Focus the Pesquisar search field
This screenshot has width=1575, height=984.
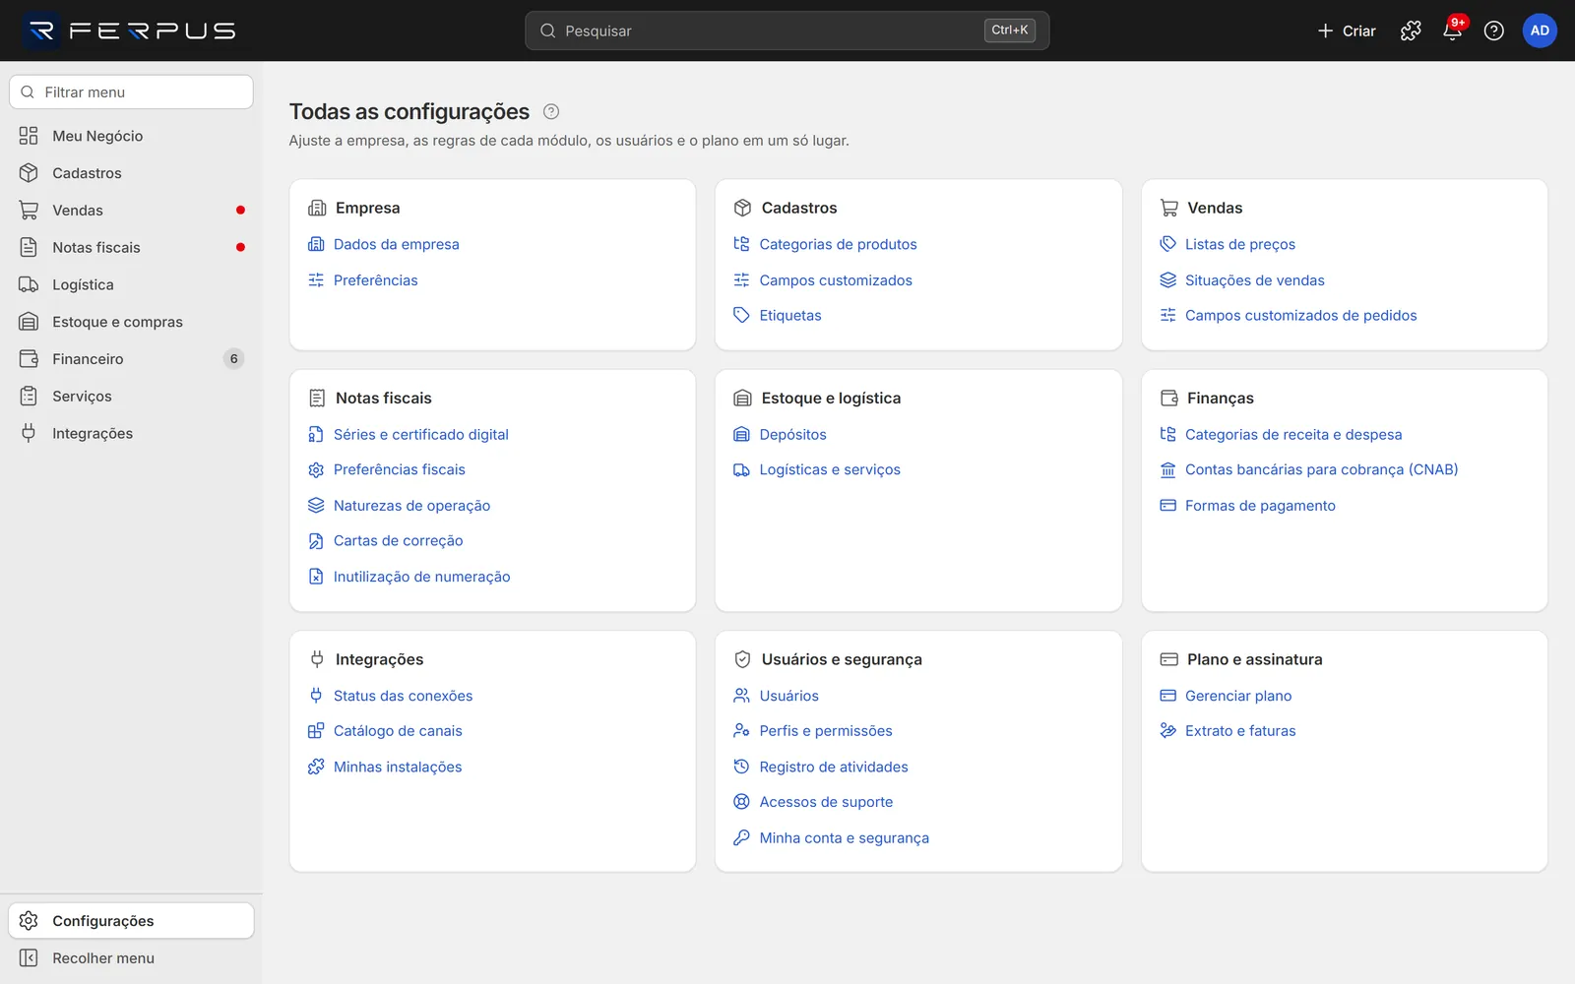pyautogui.click(x=787, y=31)
